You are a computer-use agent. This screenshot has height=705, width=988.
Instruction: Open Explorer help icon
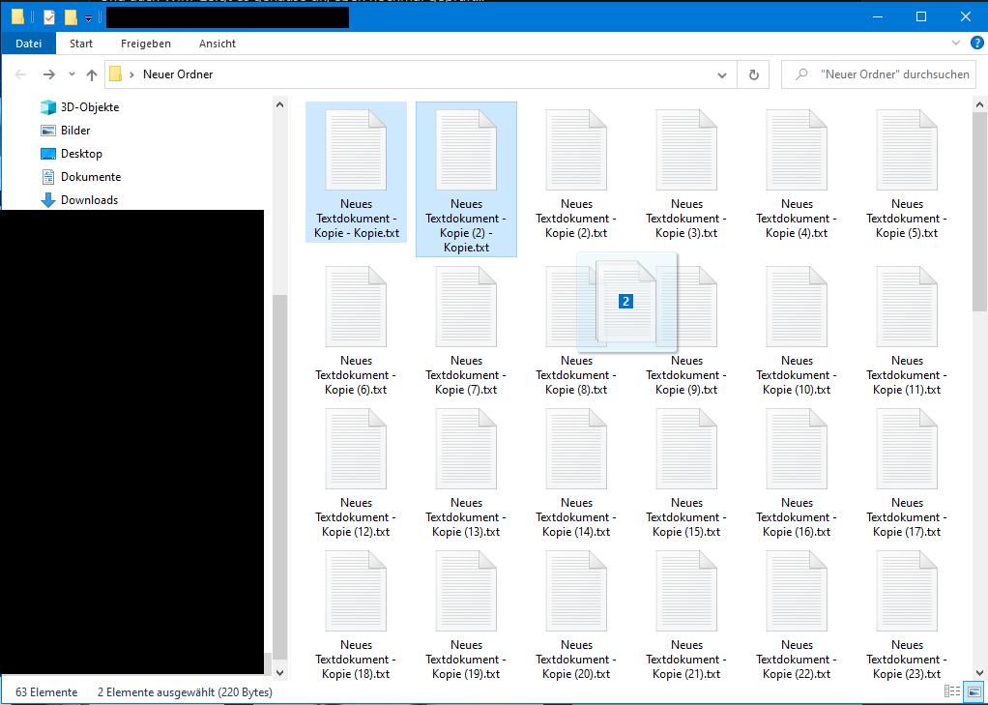[x=976, y=43]
